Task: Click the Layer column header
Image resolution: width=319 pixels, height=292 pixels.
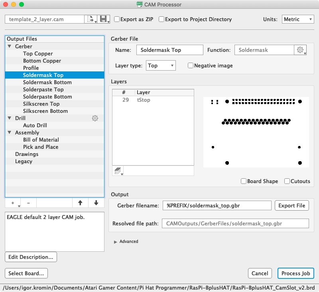Action: (x=164, y=93)
